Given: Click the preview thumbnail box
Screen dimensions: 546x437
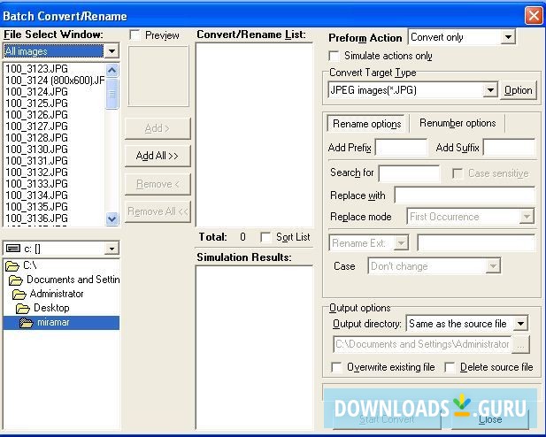Looking at the screenshot, I should [x=158, y=76].
